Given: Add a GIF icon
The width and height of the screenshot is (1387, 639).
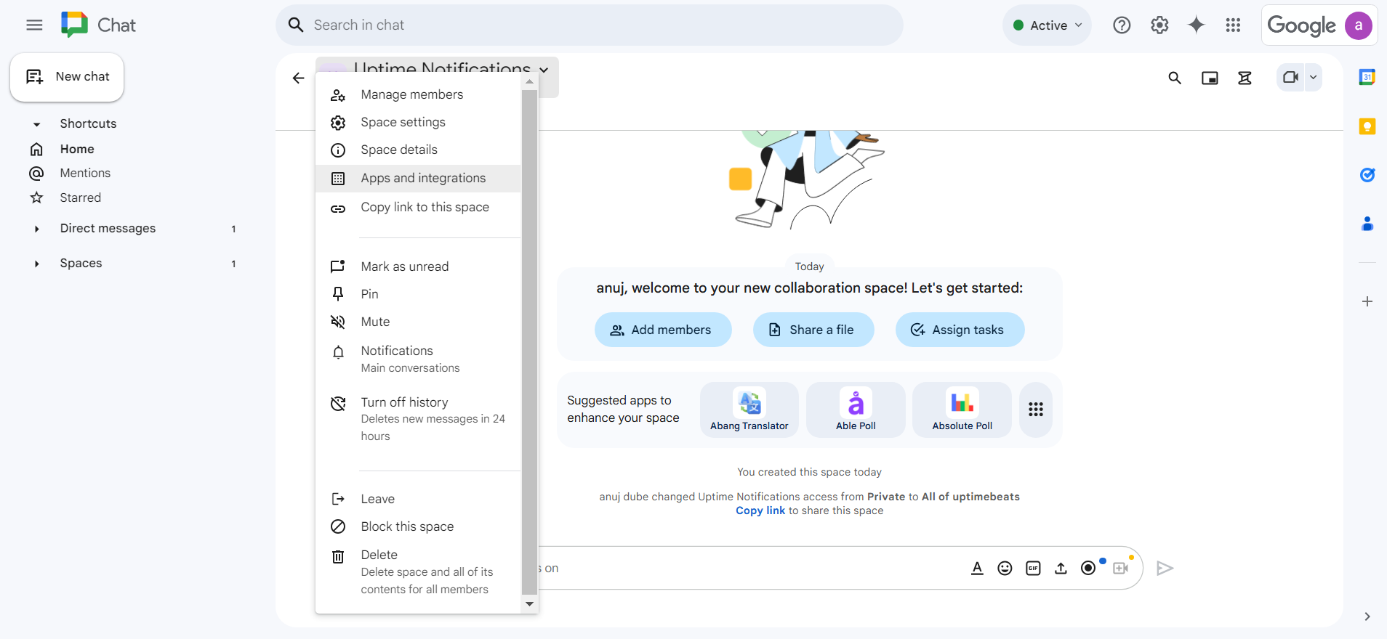Looking at the screenshot, I should [1033, 568].
